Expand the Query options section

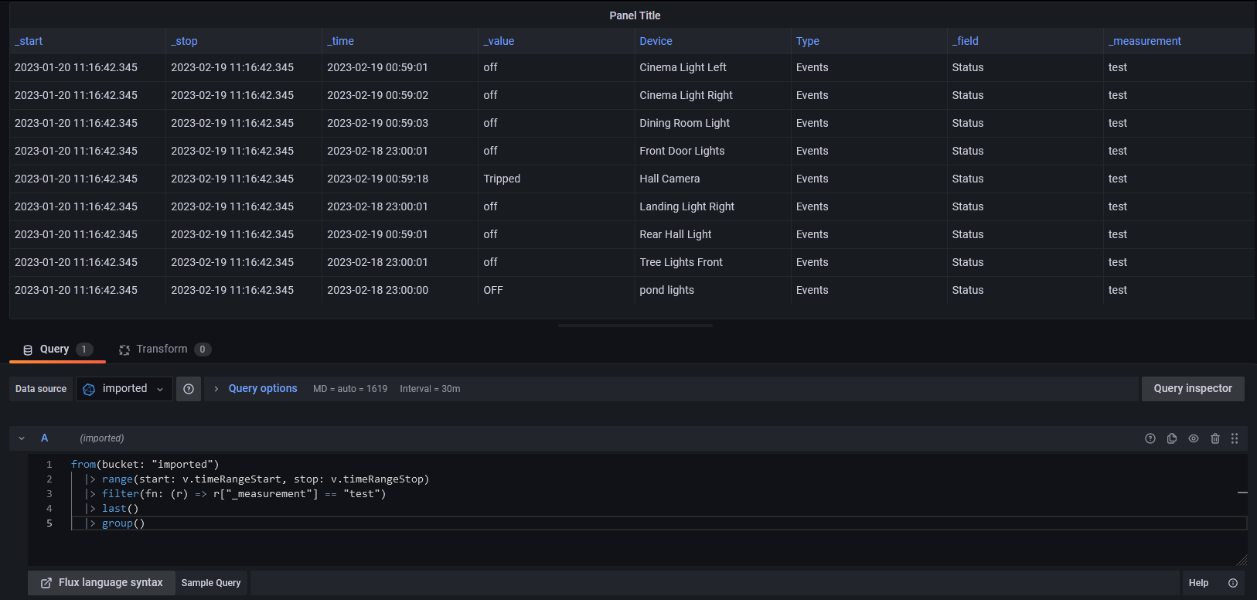pos(262,389)
